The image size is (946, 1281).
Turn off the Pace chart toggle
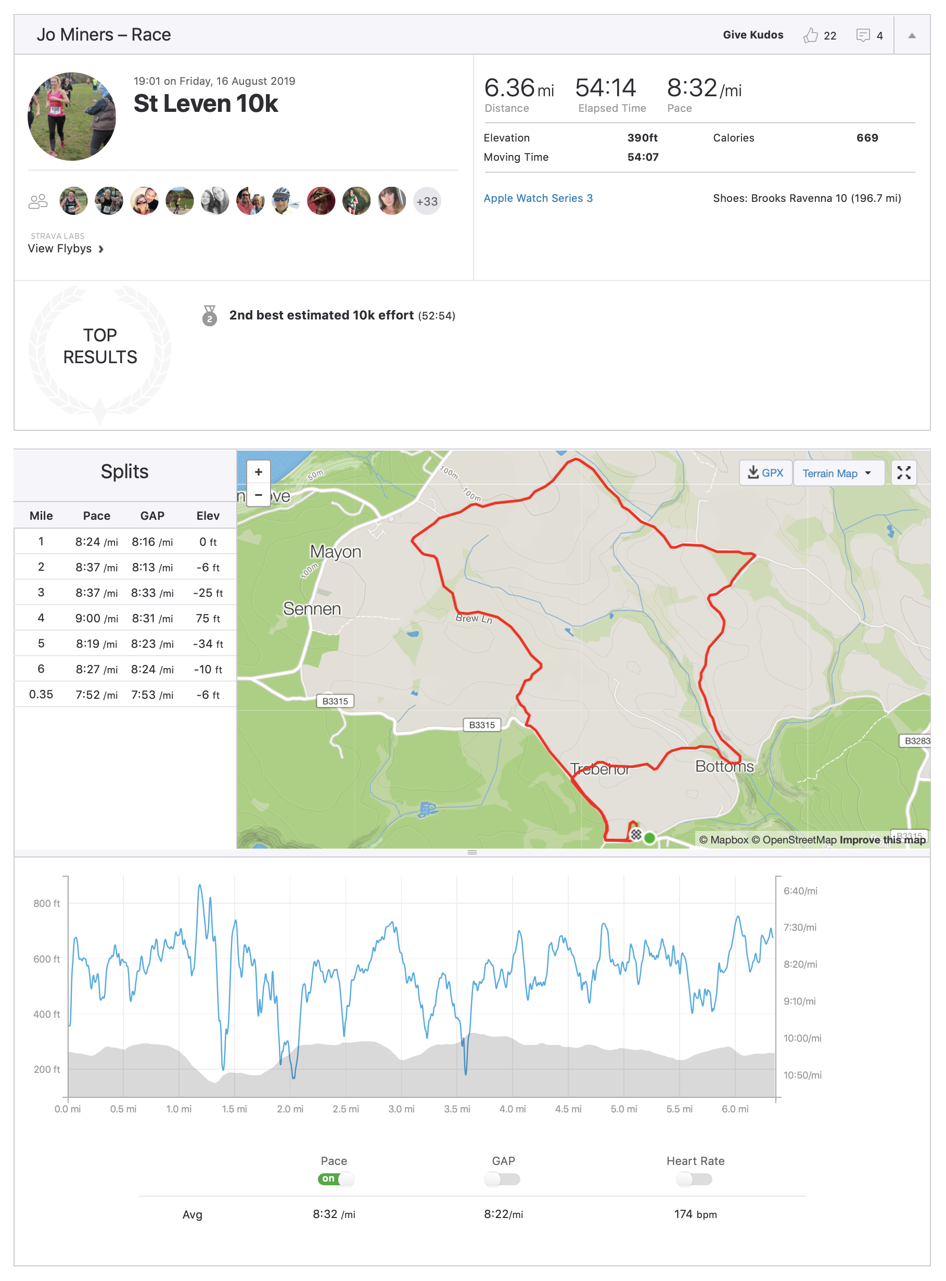tap(336, 1179)
